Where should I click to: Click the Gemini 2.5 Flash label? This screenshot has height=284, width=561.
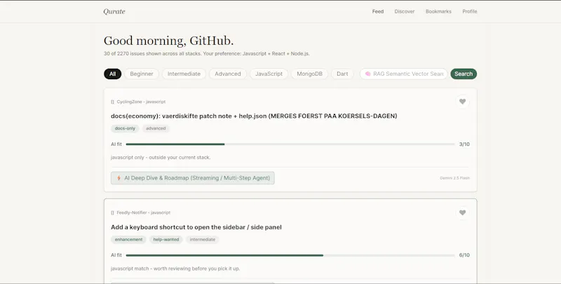[x=454, y=178]
